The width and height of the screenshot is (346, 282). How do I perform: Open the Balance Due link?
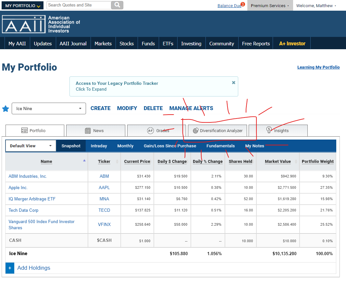[229, 6]
